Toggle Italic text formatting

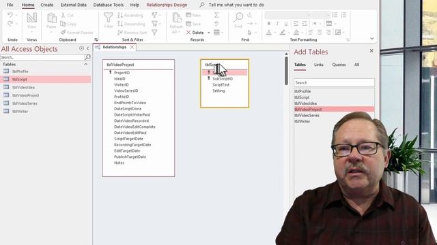click(277, 24)
